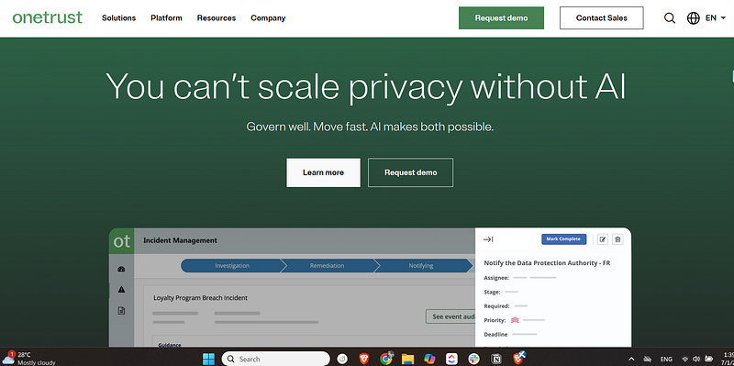This screenshot has height=366, width=734.
Task: Click the Mark Complete button
Action: pos(563,239)
